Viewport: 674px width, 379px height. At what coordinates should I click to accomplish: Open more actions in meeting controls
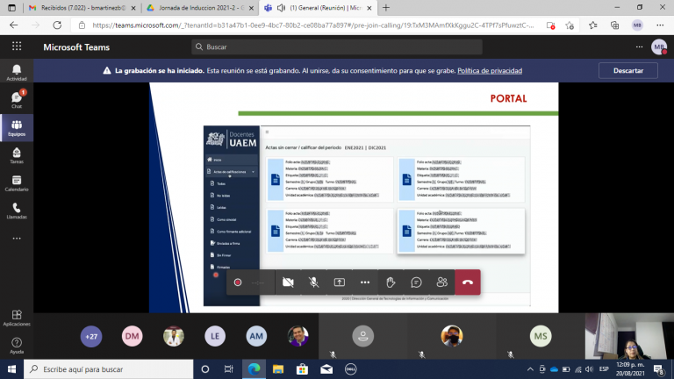(x=365, y=282)
